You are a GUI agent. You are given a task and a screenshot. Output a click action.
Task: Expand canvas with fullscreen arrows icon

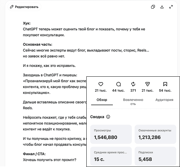coord(171,7)
